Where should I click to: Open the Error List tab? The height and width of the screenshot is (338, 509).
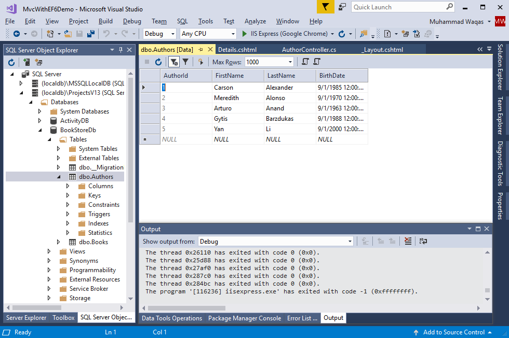302,318
